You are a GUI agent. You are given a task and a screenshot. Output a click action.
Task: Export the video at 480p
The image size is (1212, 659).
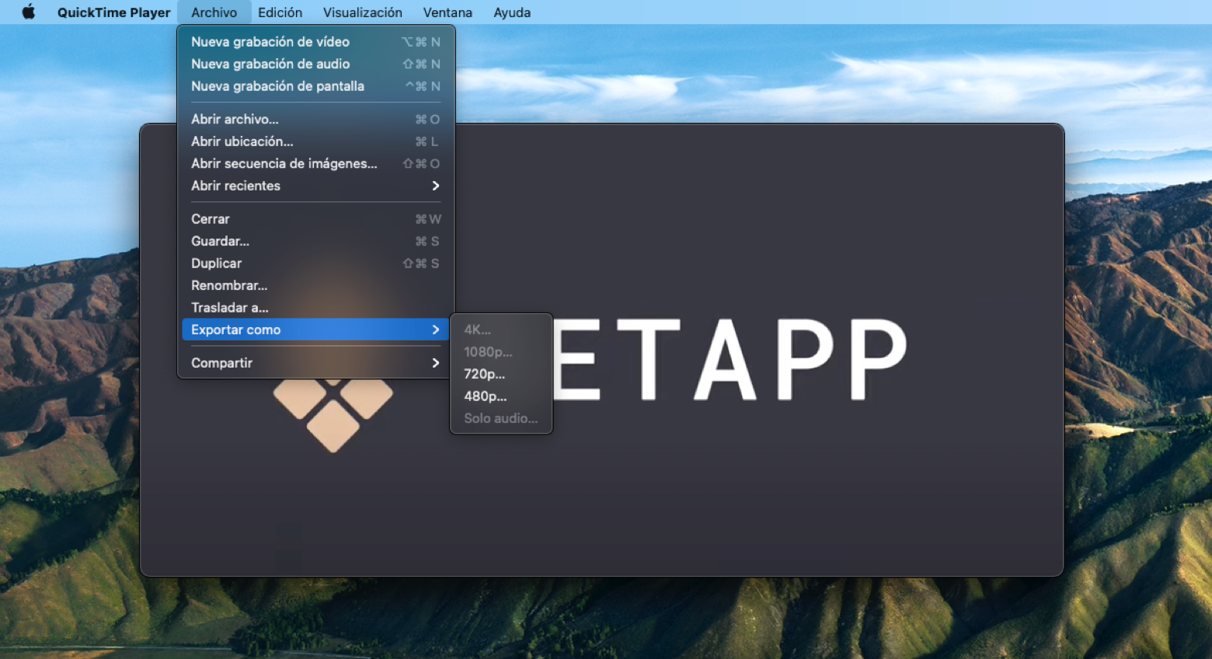[x=485, y=396]
